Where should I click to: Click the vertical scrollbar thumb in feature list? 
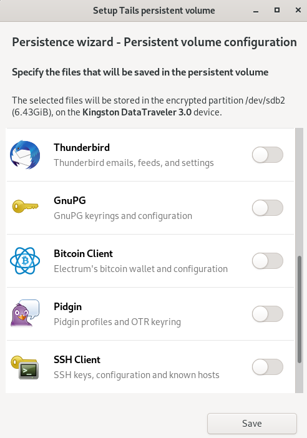[x=299, y=309]
